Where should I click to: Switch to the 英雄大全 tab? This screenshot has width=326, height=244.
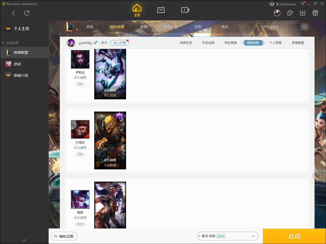(171, 27)
